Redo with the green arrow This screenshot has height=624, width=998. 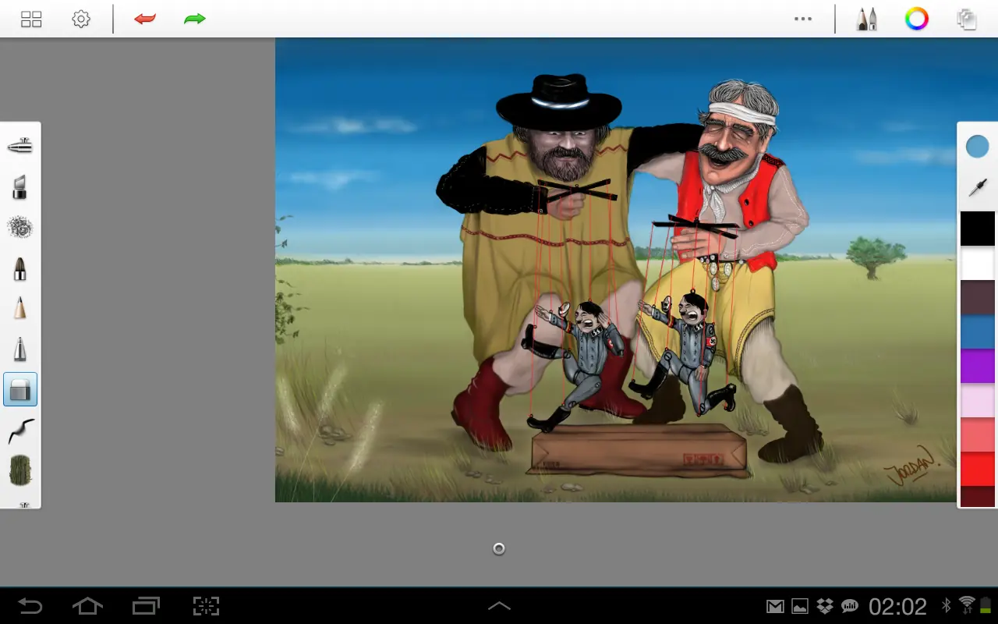pyautogui.click(x=195, y=19)
